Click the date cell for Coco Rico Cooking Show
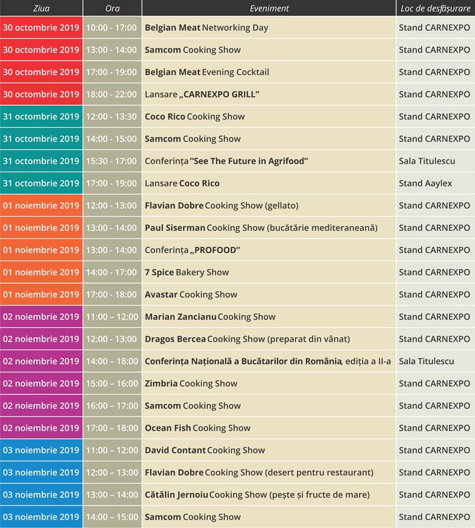 coord(41,117)
